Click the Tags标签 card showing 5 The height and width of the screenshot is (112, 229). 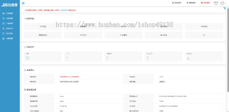click(164, 56)
